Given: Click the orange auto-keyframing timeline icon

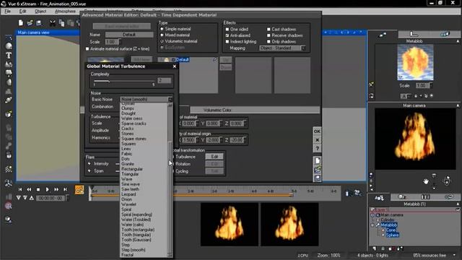Looking at the screenshot, I should coord(79,190).
